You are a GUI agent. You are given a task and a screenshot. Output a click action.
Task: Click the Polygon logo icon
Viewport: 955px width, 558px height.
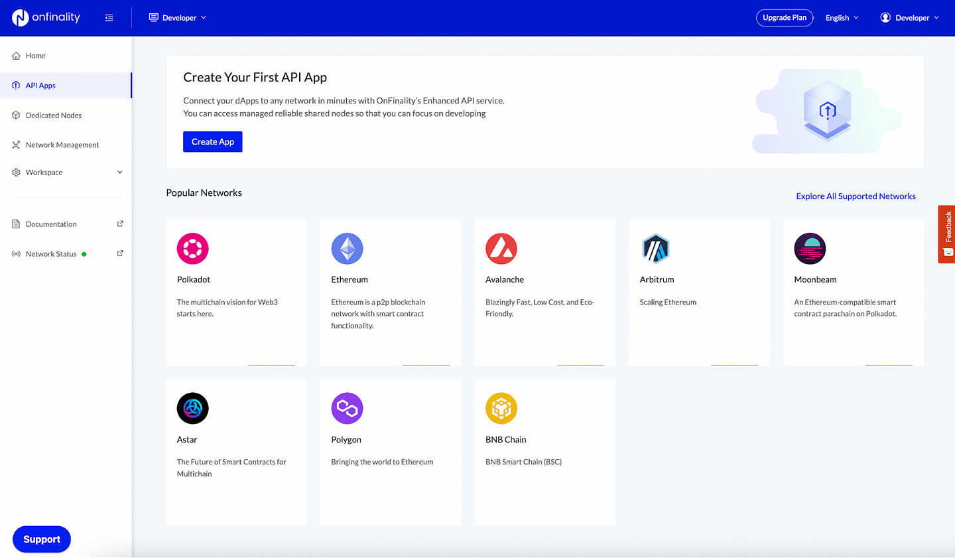click(348, 409)
